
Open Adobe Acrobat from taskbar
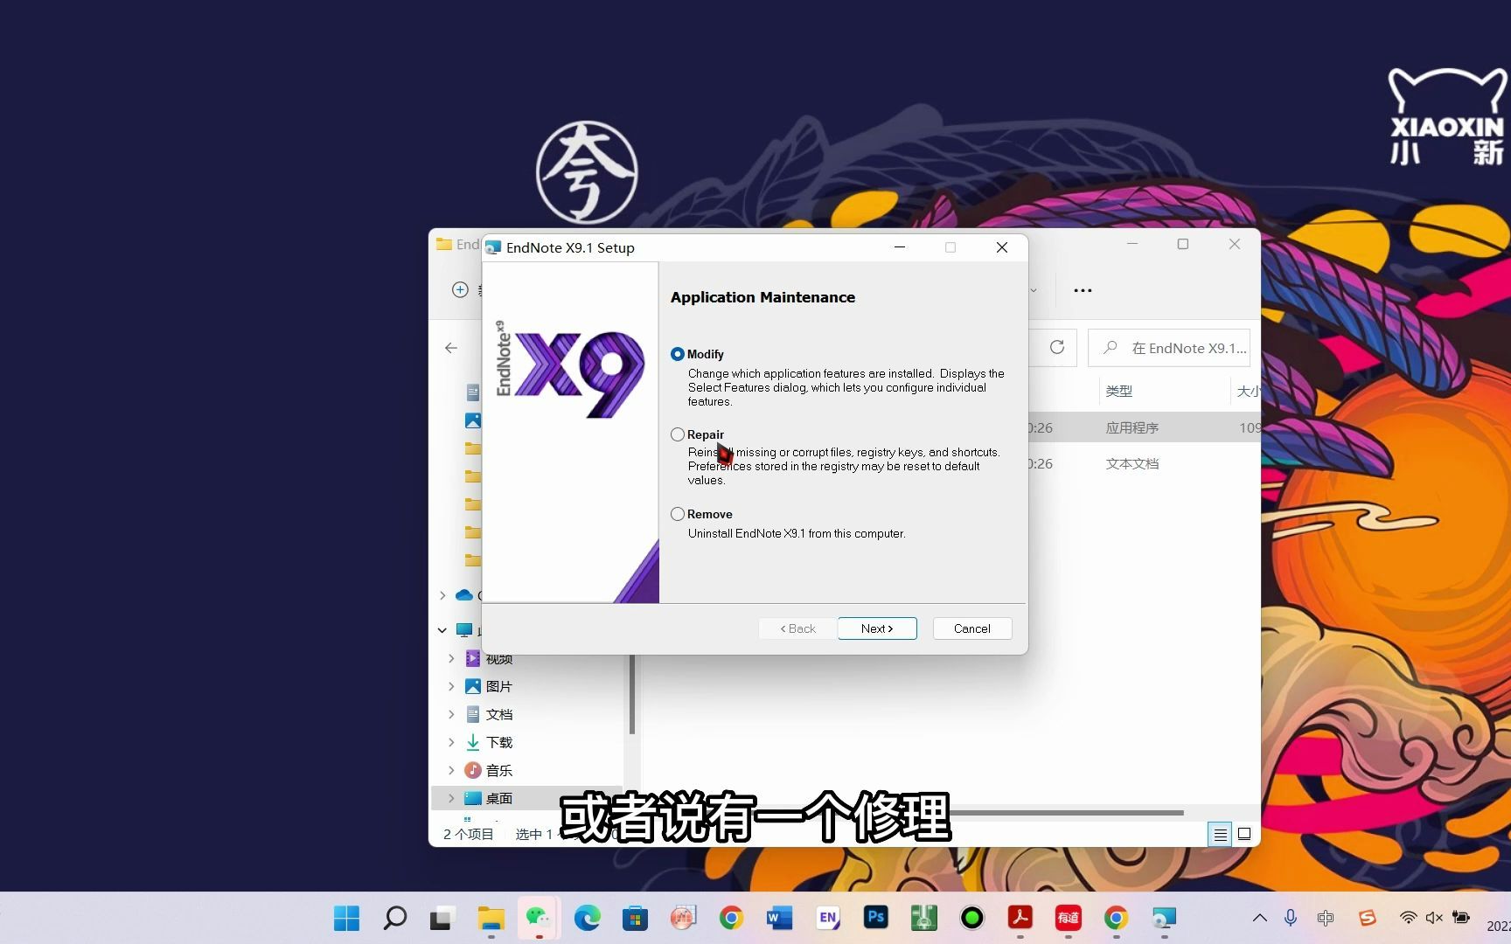[1020, 918]
